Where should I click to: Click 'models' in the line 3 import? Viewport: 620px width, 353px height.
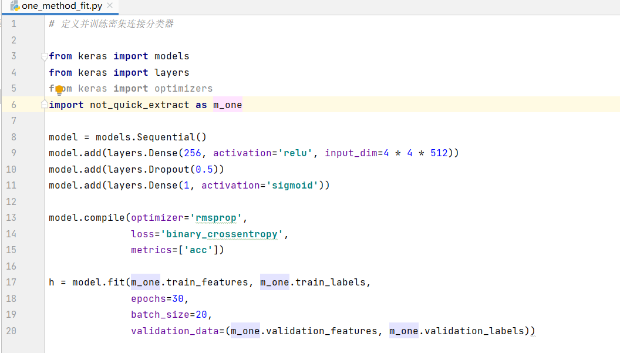(x=171, y=56)
